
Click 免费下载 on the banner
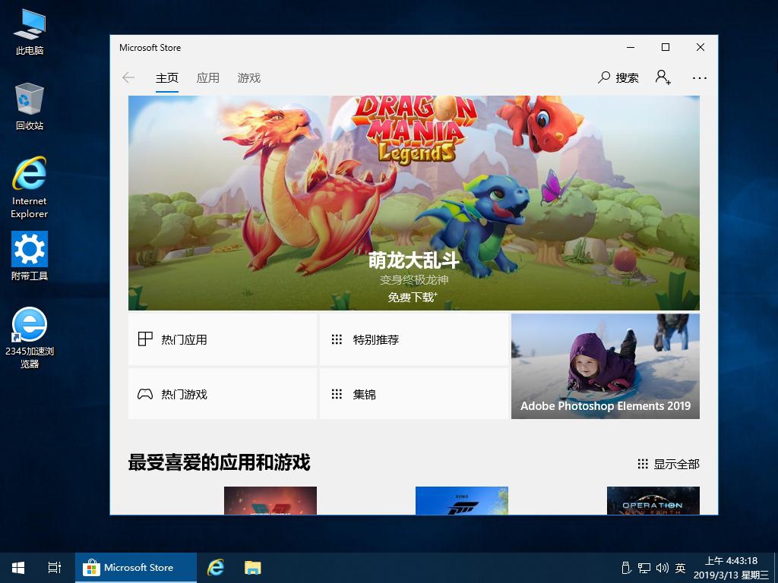[x=413, y=298]
